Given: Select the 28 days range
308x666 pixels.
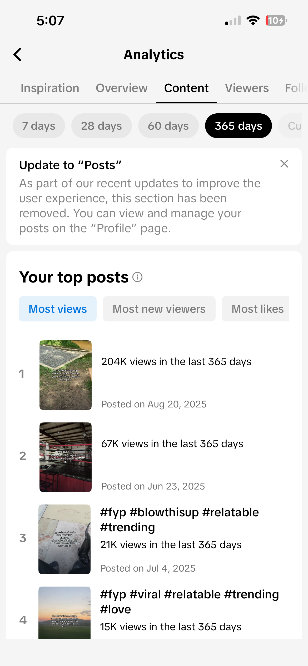Looking at the screenshot, I should click(x=101, y=126).
